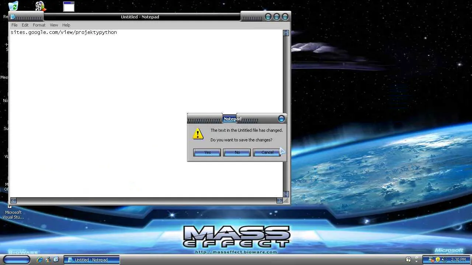Select the Recycle Bin desktop icon

coord(13,6)
